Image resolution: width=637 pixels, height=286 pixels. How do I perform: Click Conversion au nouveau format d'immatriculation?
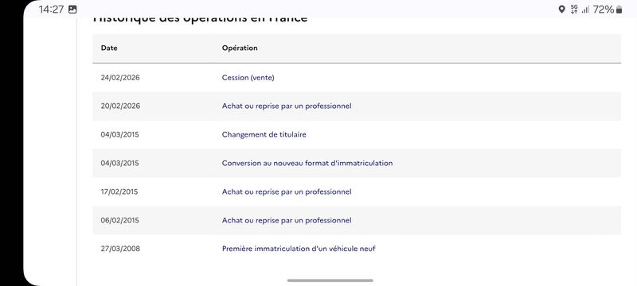click(x=307, y=163)
